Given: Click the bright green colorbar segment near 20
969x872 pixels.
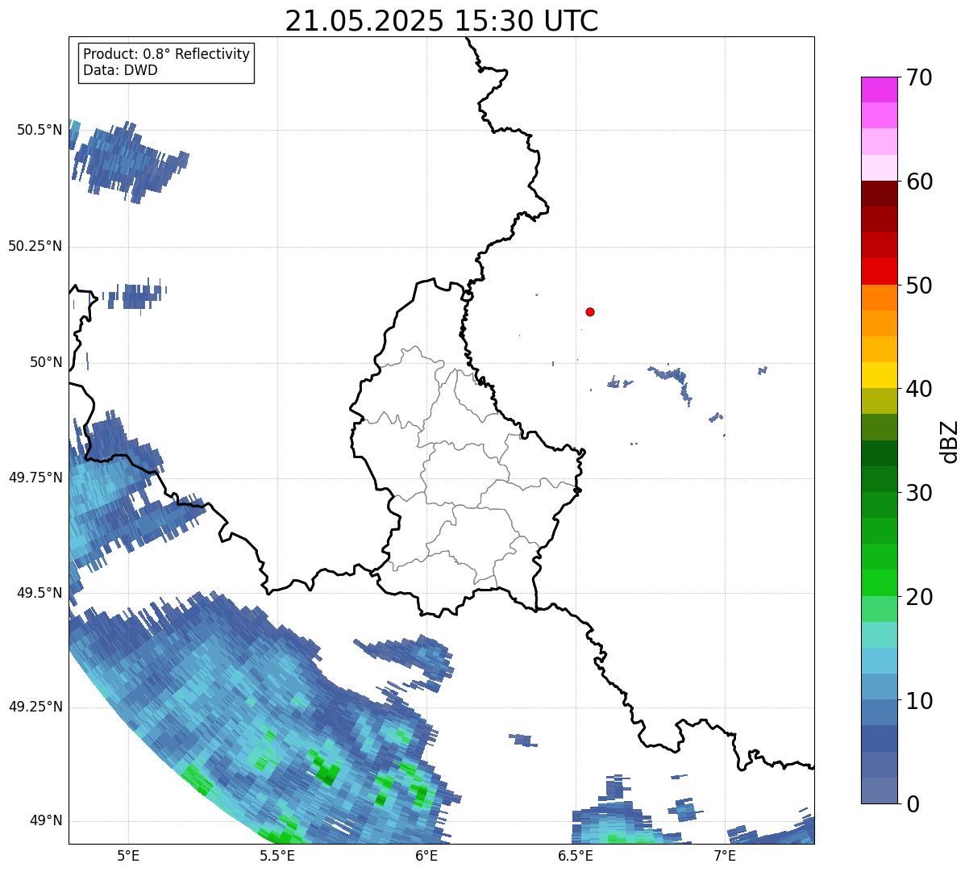Looking at the screenshot, I should [x=879, y=583].
